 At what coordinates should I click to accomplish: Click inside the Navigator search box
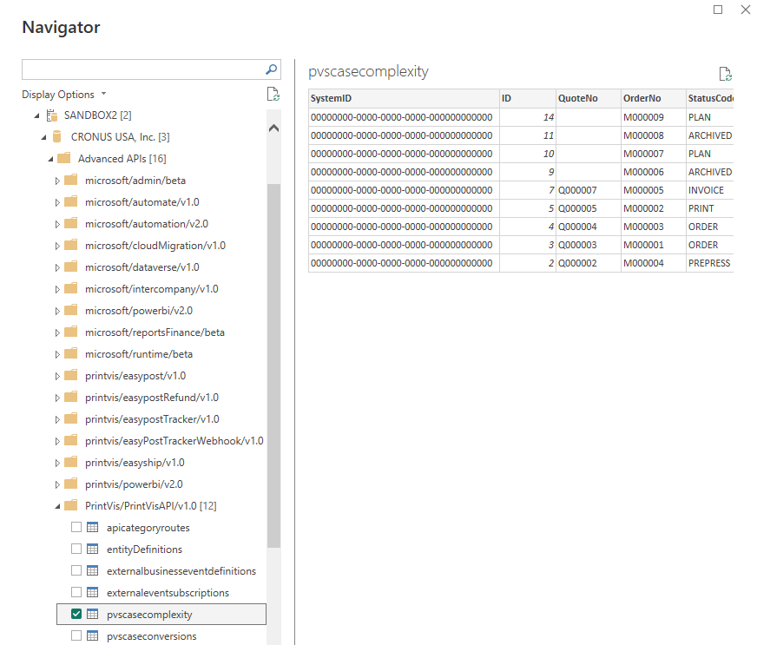pyautogui.click(x=141, y=70)
